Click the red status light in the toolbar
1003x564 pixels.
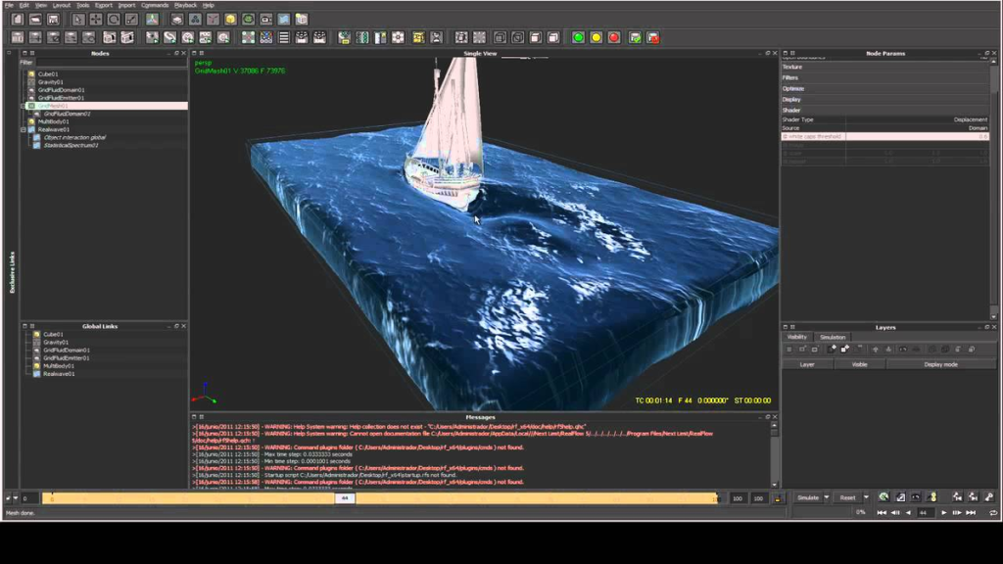[614, 38]
